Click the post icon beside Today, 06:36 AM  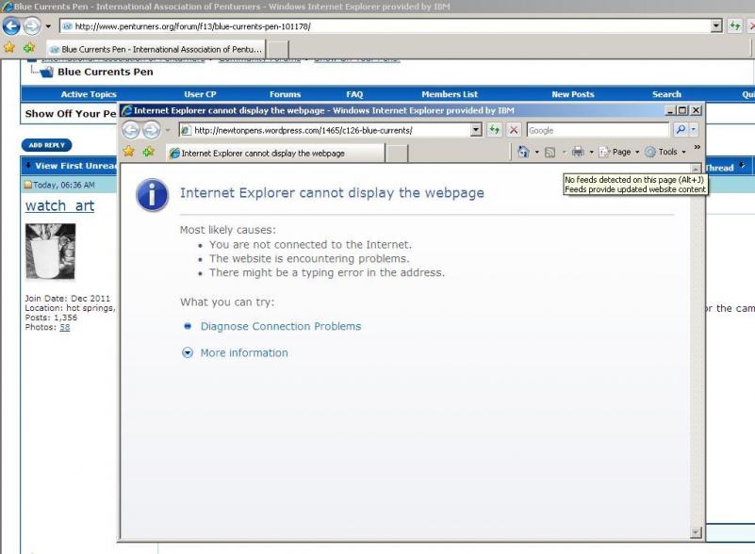(28, 185)
